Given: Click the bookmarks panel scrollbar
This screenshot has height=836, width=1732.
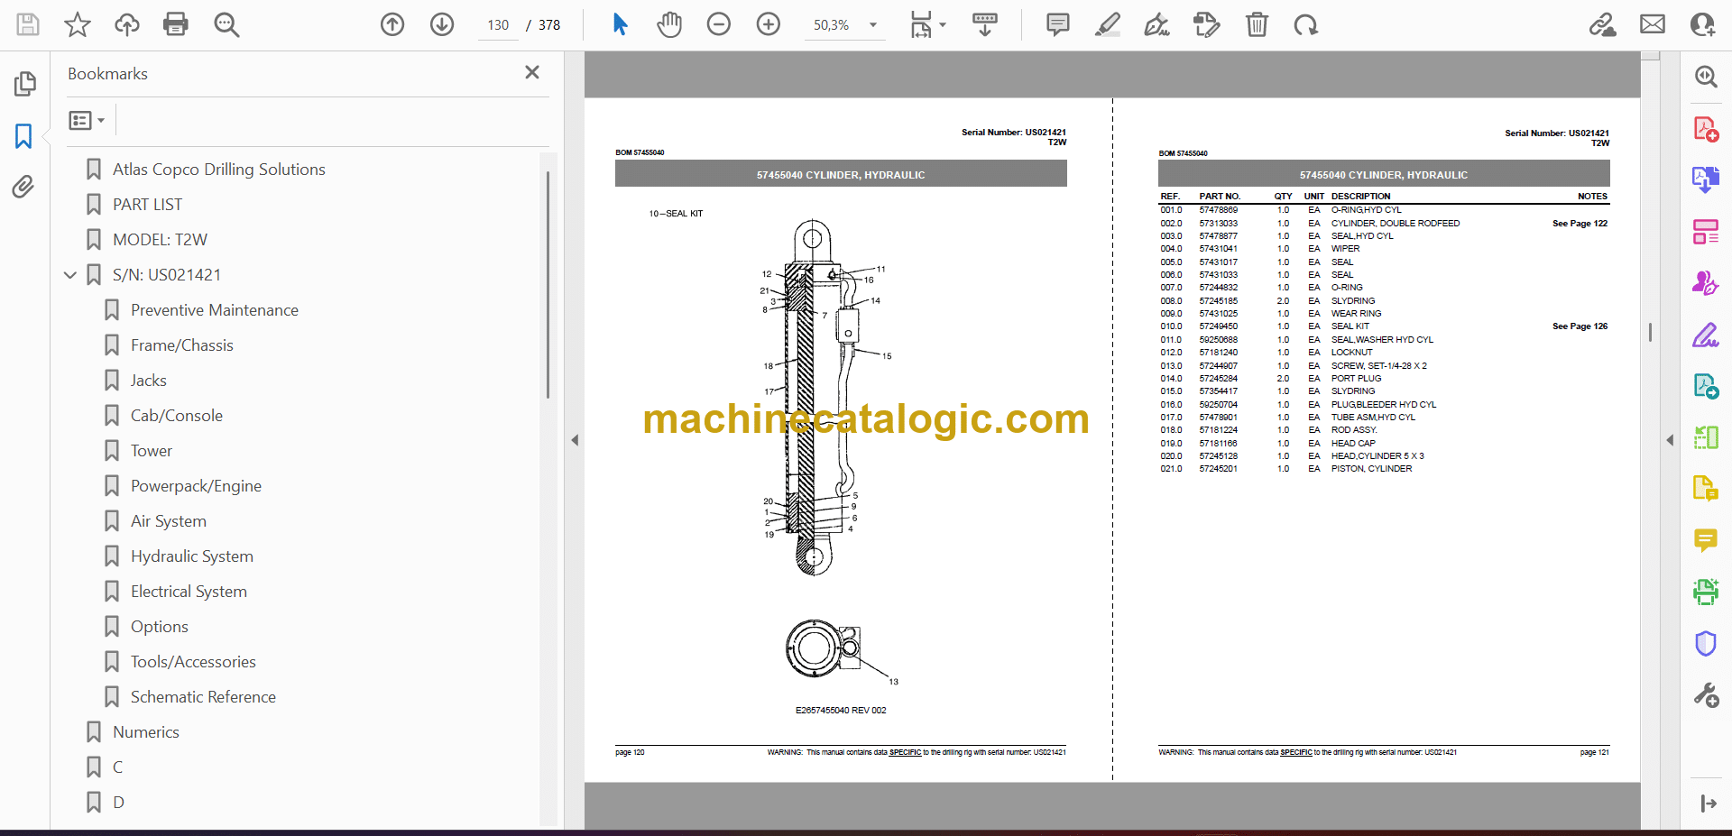Looking at the screenshot, I should pos(548,284).
